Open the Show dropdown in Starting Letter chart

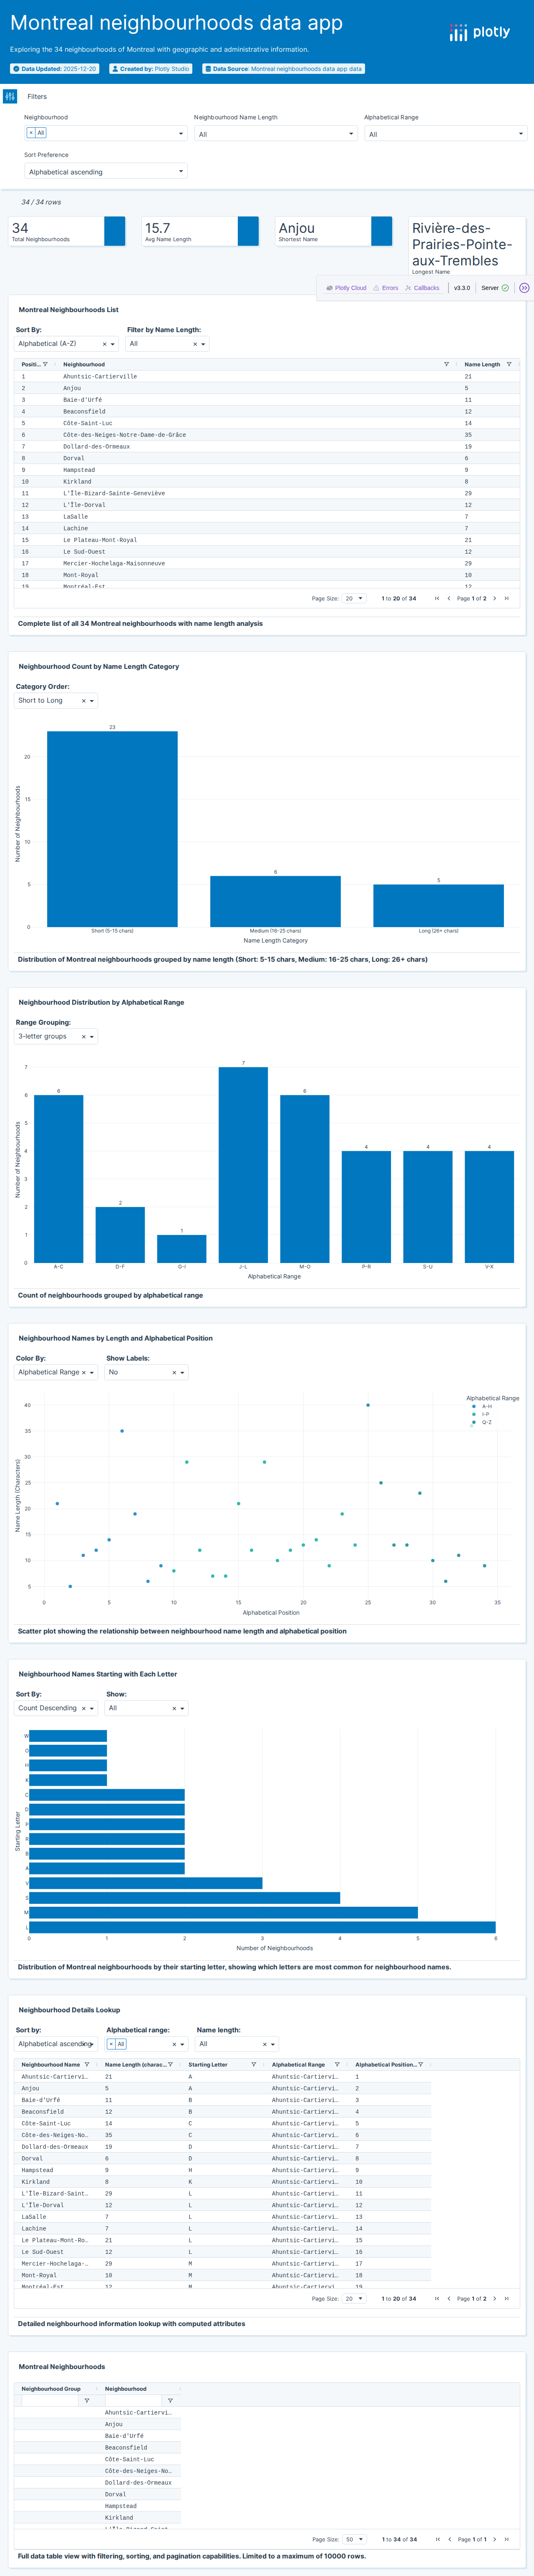[x=146, y=1708]
